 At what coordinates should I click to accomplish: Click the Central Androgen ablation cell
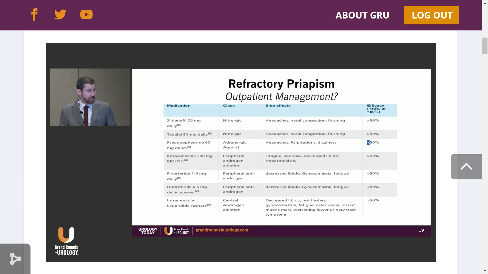click(234, 205)
